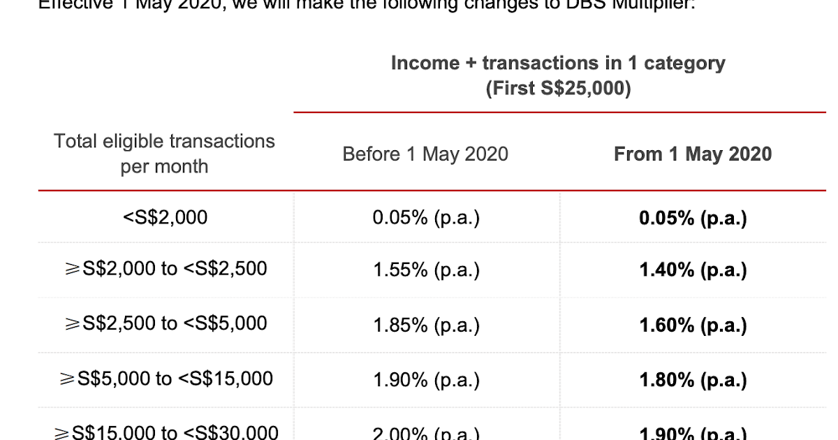Click the bold 0.05% (p.a.) cell
Screen dimensions: 838x440
pyautogui.click(x=693, y=218)
